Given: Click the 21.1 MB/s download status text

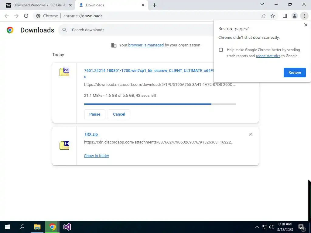Looking at the screenshot, I should tap(120, 96).
